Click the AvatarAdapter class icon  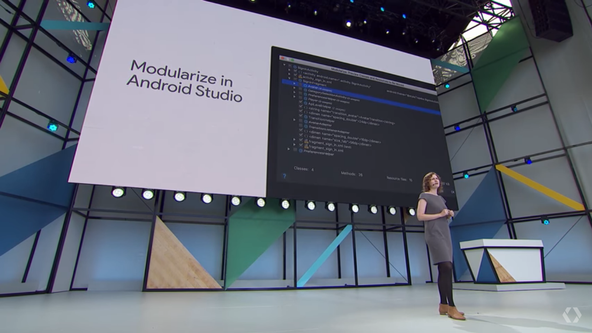point(306,122)
